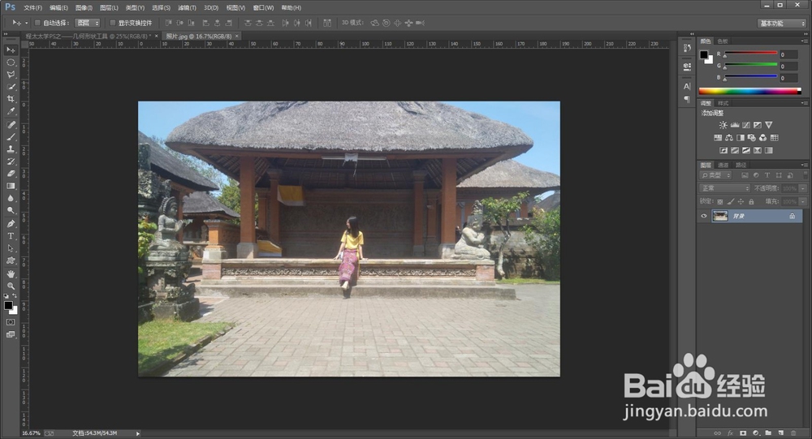The width and height of the screenshot is (812, 439).
Task: Add a Levels adjustment
Action: 734,125
